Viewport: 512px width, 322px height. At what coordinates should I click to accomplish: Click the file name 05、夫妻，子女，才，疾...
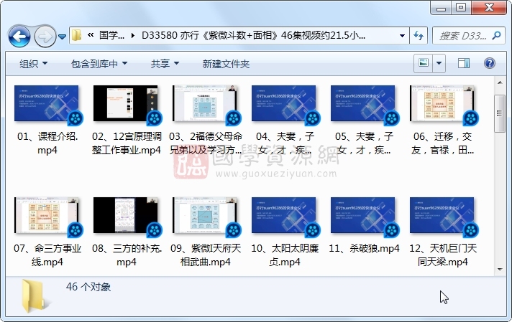pyautogui.click(x=364, y=143)
